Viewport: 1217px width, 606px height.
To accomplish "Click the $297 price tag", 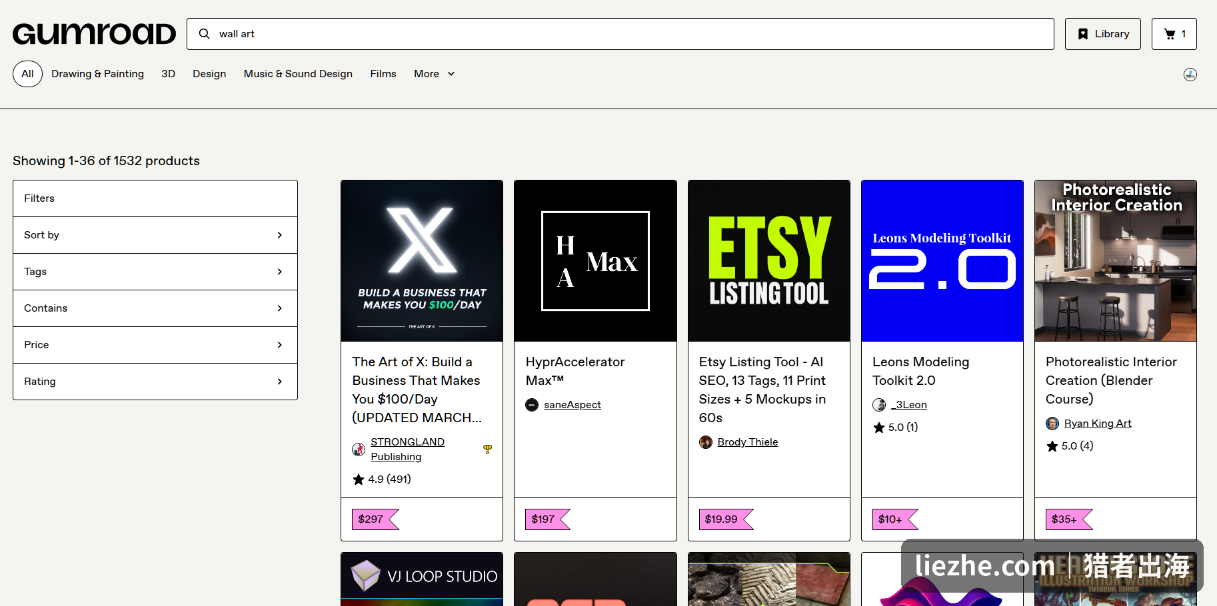I will (375, 519).
